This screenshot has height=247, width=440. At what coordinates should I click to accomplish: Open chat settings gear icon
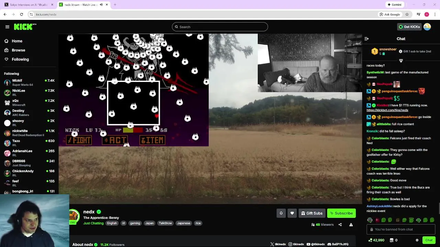pos(417,240)
